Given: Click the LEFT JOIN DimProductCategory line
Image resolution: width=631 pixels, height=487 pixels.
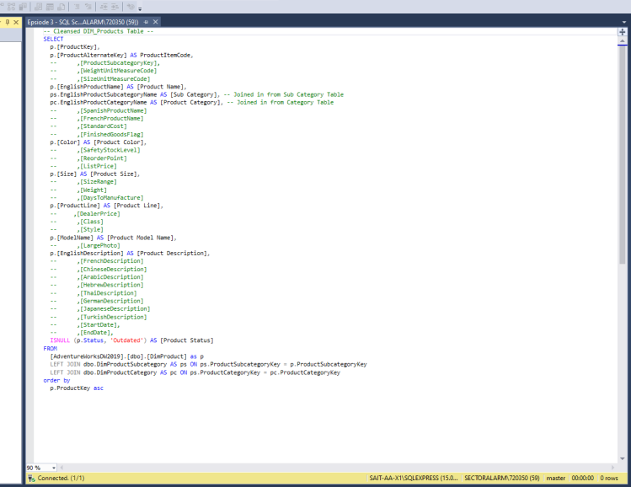Looking at the screenshot, I should coord(195,372).
